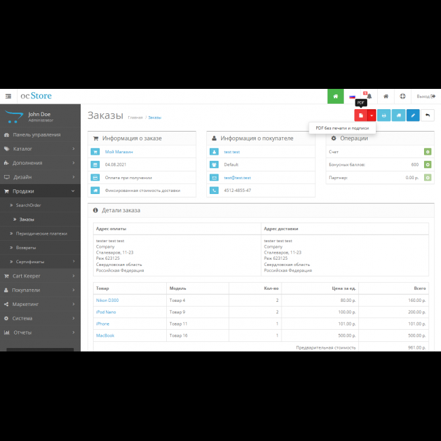Image resolution: width=441 pixels, height=441 pixels.
Task: Click the lifebuoy help icon
Action: pyautogui.click(x=402, y=96)
